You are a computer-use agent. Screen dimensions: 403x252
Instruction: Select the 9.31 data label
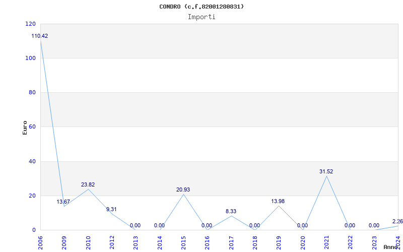(111, 209)
